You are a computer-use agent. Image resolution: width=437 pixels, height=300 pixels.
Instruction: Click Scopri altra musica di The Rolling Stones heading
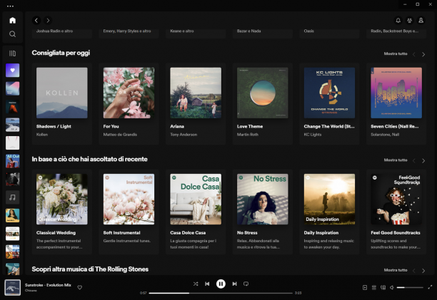coord(90,269)
